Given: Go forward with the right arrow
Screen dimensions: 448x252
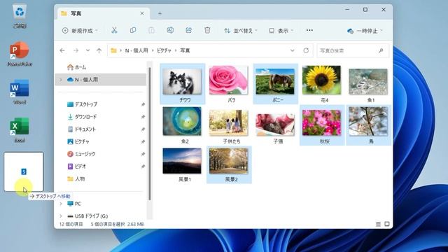Looking at the screenshot, I should click(x=76, y=50).
